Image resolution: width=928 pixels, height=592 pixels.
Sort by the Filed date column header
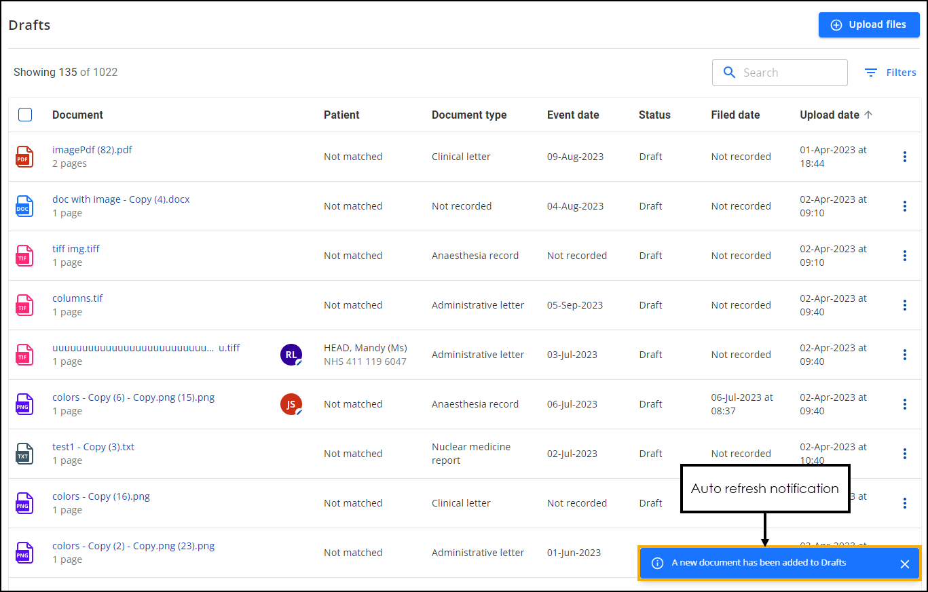click(735, 115)
